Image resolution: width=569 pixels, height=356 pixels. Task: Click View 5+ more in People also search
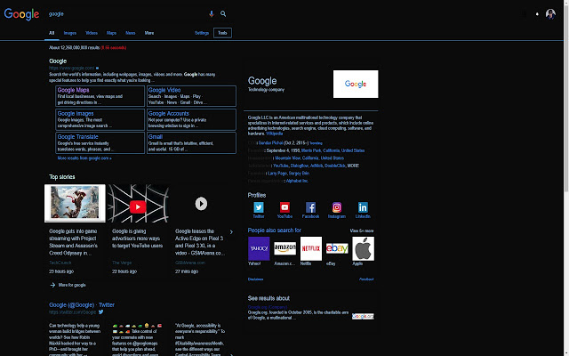[x=362, y=231]
